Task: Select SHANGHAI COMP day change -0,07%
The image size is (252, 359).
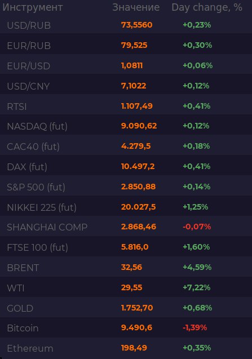Action: tap(197, 227)
